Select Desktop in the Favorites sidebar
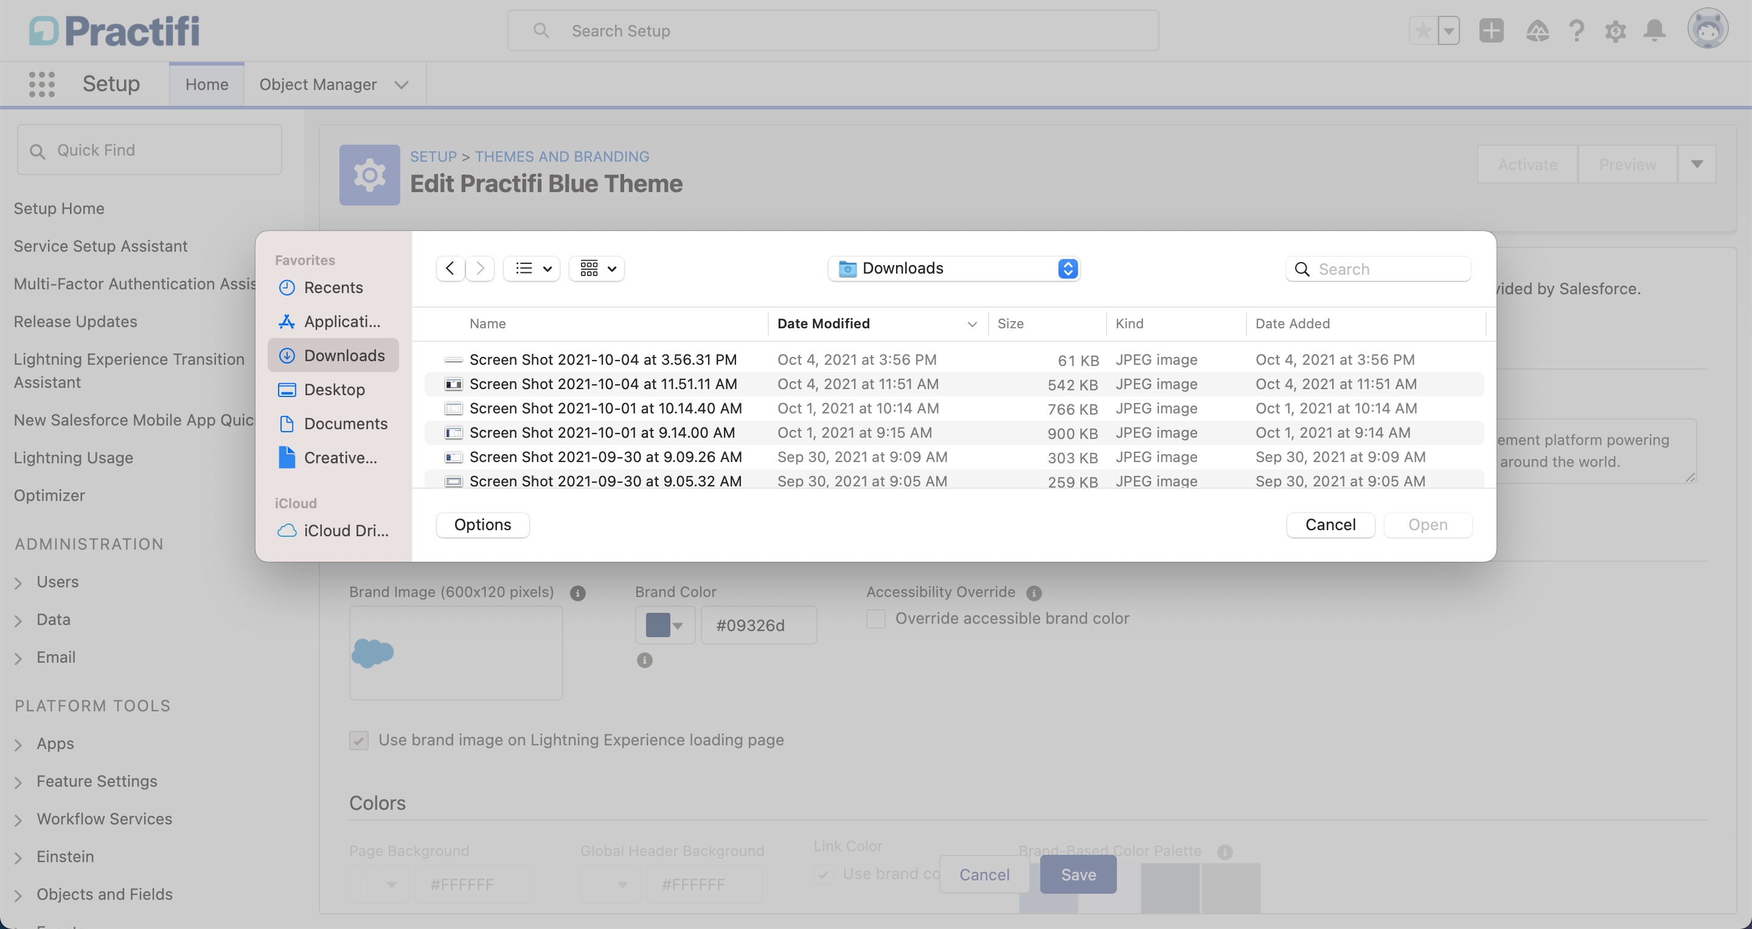 (334, 389)
